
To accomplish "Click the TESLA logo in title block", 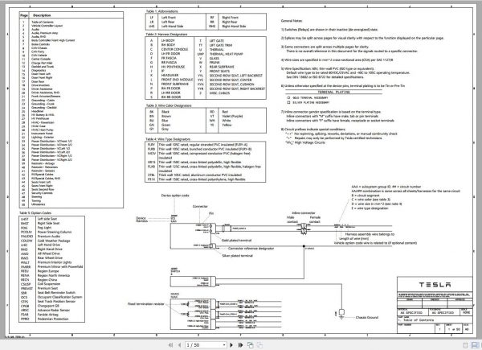I will [435, 285].
